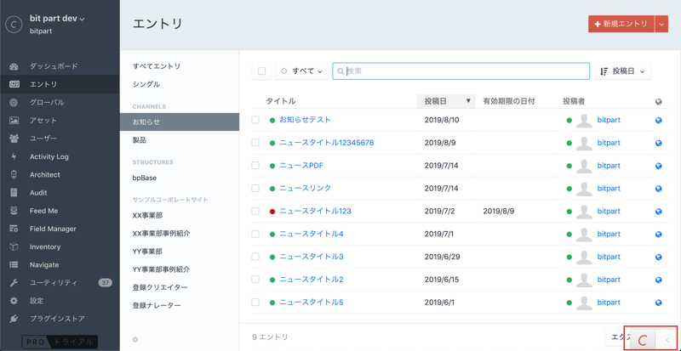The width and height of the screenshot is (681, 351).
Task: Click the globe icon in the お知らせテスト row
Action: (x=658, y=121)
